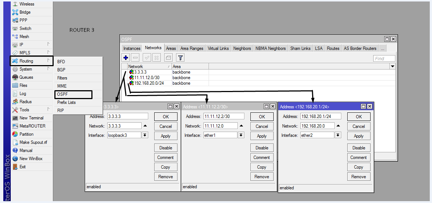Switch to the Instances tab
The height and width of the screenshot is (203, 432).
point(132,48)
